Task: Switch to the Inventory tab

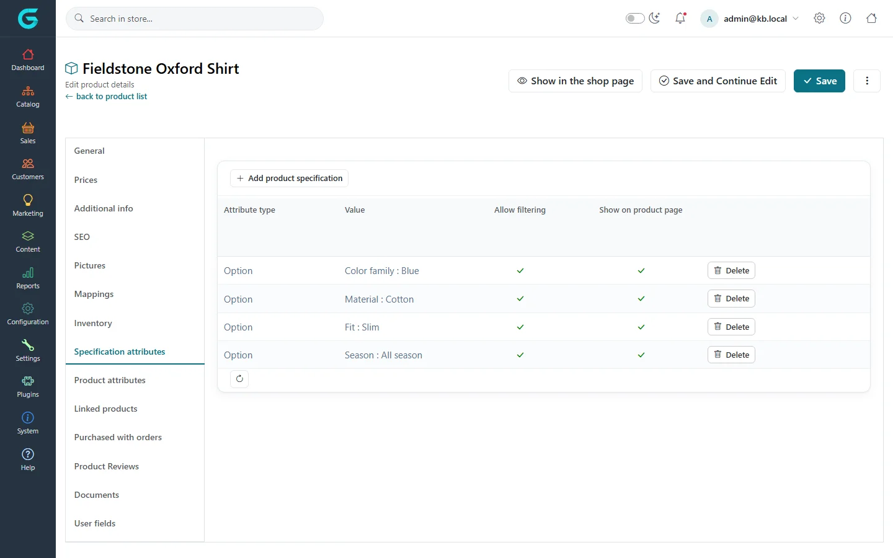Action: coord(93,323)
